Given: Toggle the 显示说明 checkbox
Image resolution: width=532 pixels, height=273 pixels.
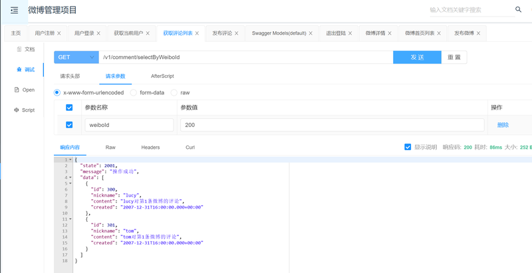Looking at the screenshot, I should (408, 147).
